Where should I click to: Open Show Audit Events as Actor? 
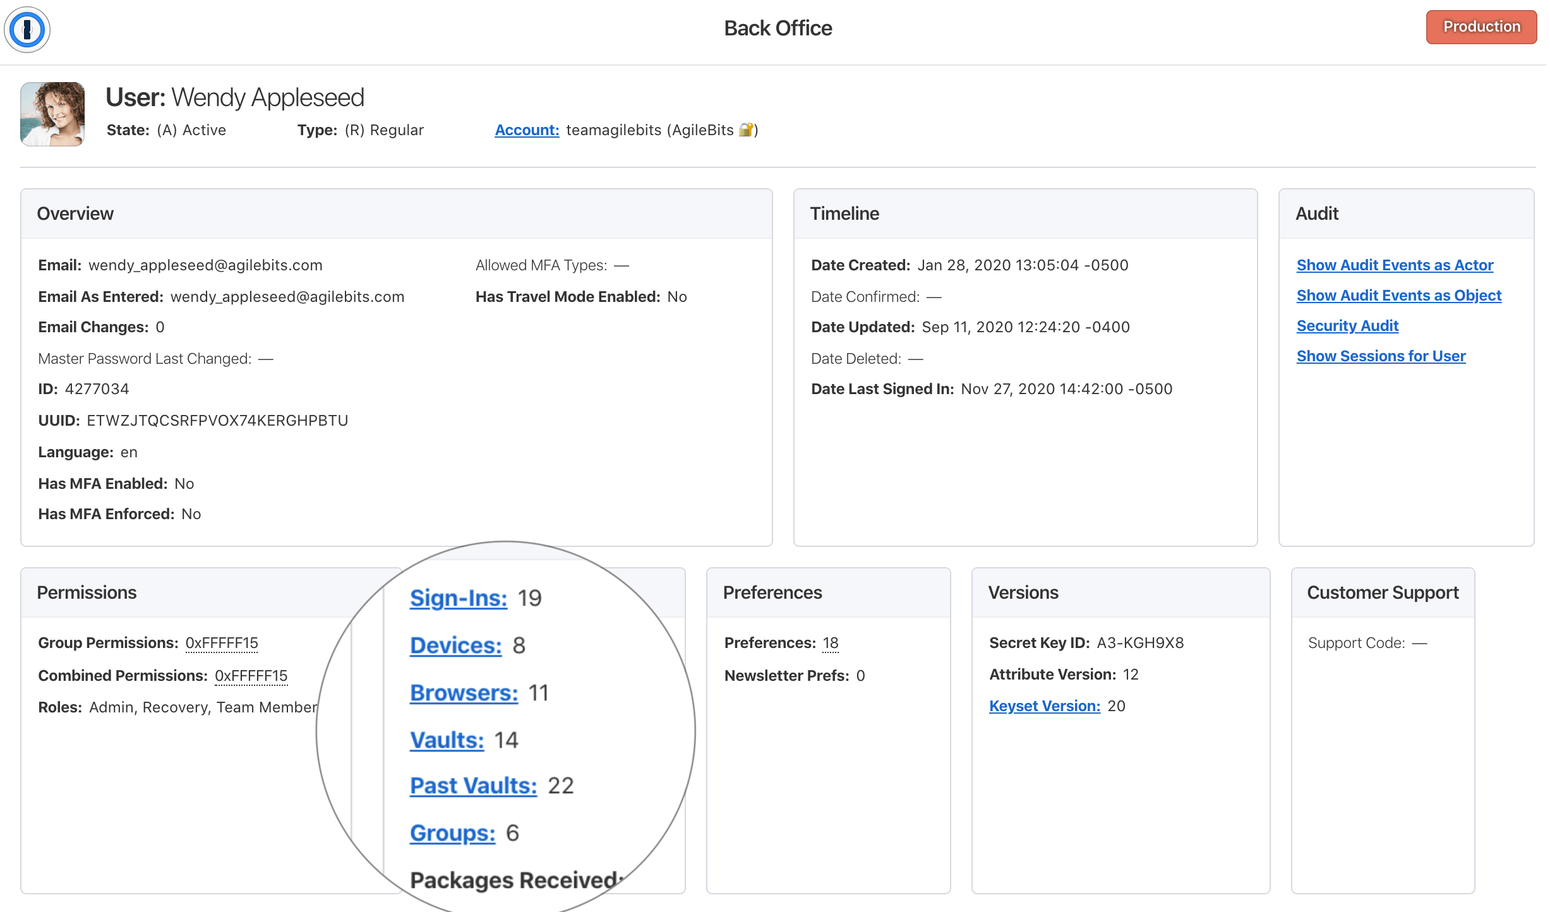pyautogui.click(x=1395, y=265)
